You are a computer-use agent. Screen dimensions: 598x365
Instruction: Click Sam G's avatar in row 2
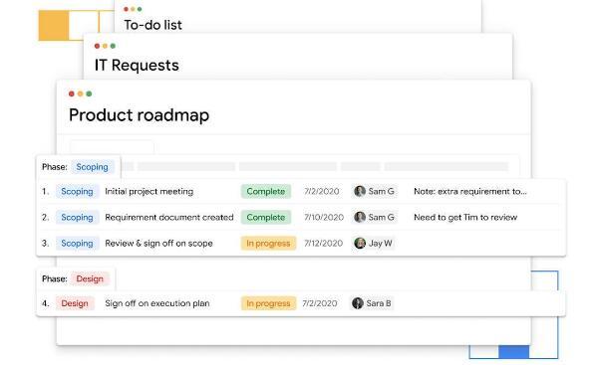360,217
